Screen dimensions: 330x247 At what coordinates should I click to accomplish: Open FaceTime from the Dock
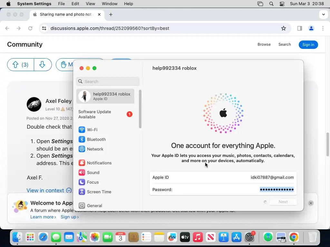108,237
